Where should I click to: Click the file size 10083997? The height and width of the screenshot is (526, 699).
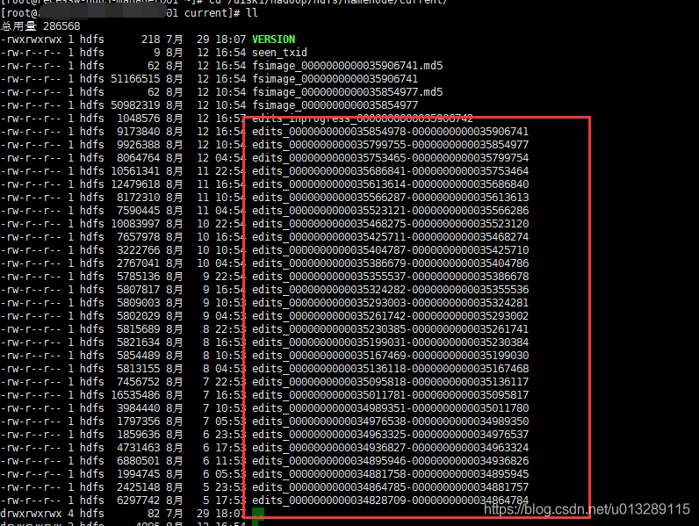pyautogui.click(x=135, y=224)
